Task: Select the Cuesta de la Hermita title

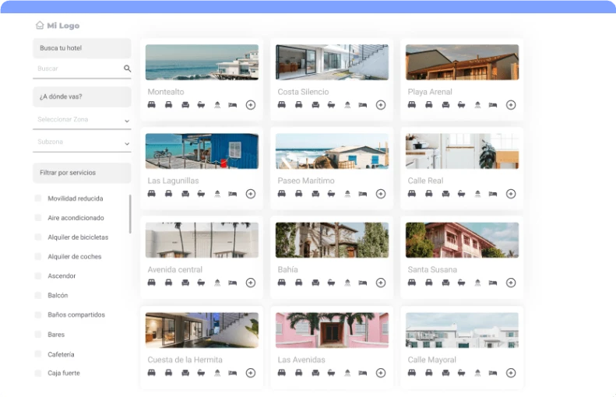Action: point(185,360)
